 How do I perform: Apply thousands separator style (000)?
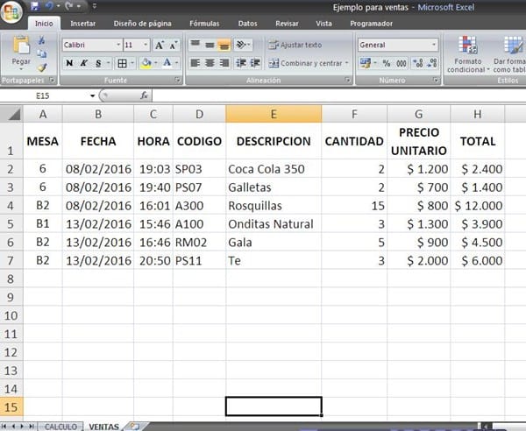tap(402, 63)
